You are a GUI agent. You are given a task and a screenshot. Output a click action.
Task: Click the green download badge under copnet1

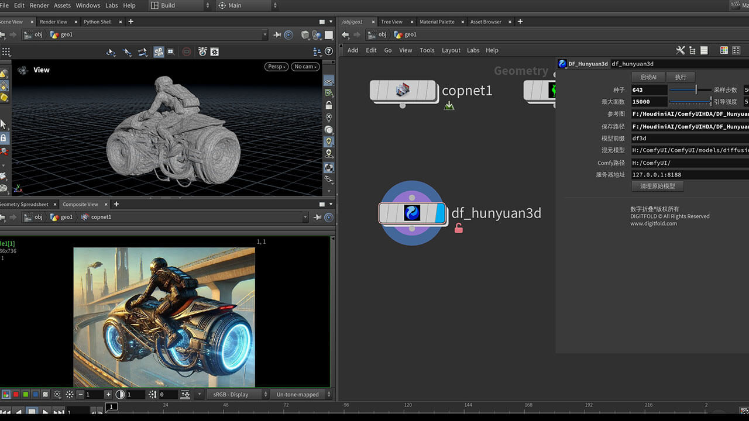(x=449, y=106)
